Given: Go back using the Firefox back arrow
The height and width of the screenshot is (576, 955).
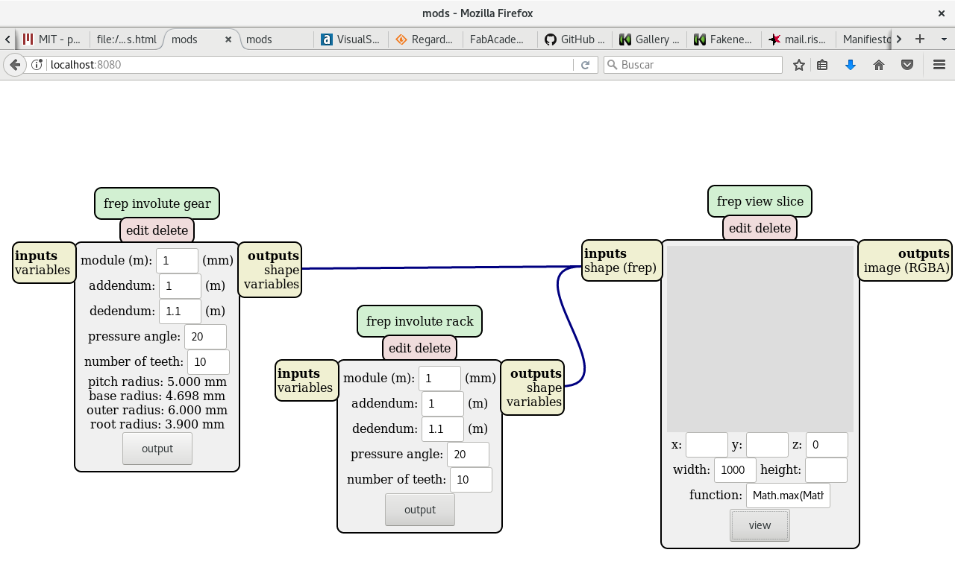Looking at the screenshot, I should point(15,65).
